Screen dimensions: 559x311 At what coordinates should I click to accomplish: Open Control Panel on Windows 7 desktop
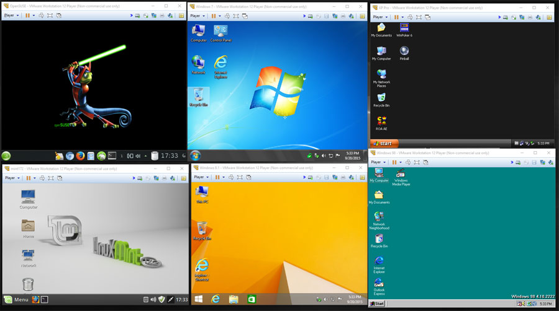tap(220, 33)
